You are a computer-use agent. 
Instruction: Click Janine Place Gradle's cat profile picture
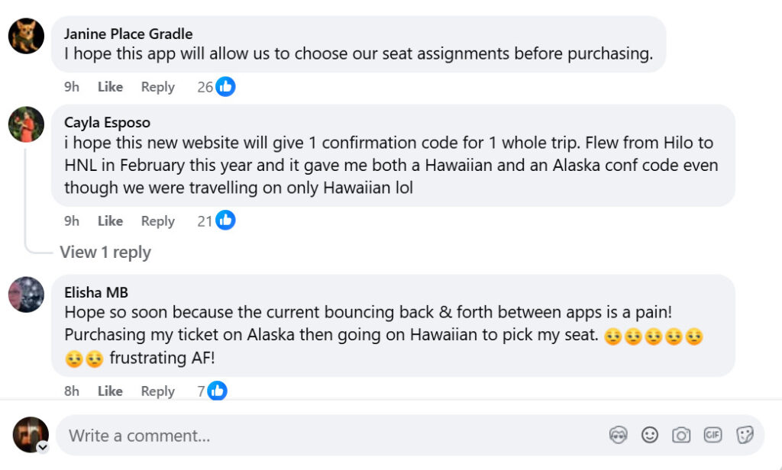pyautogui.click(x=26, y=36)
